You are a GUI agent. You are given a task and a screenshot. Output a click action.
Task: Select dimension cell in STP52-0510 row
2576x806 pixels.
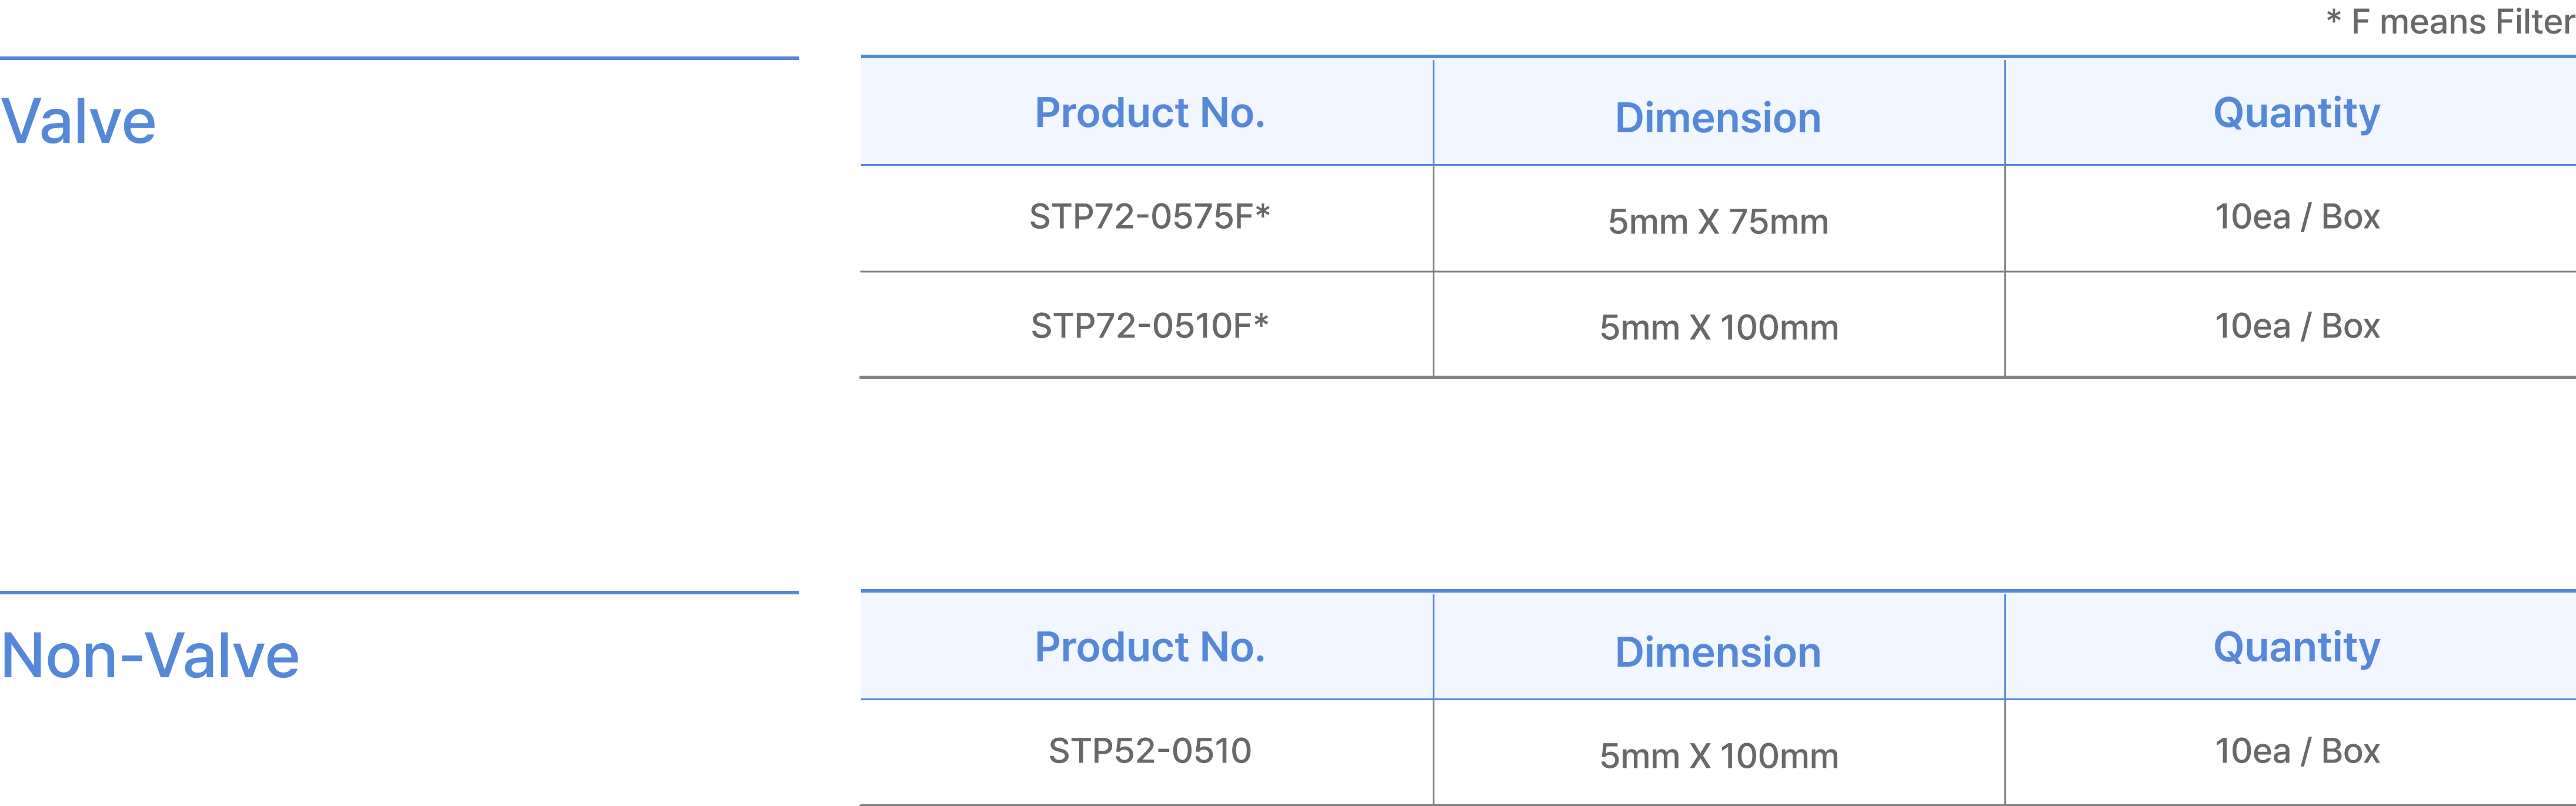1717,756
